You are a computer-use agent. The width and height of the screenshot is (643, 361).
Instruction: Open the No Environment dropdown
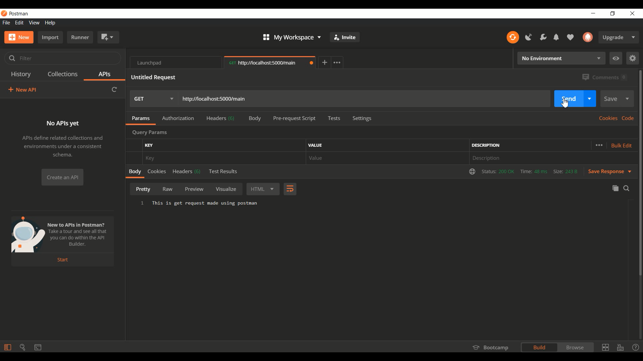point(561,58)
